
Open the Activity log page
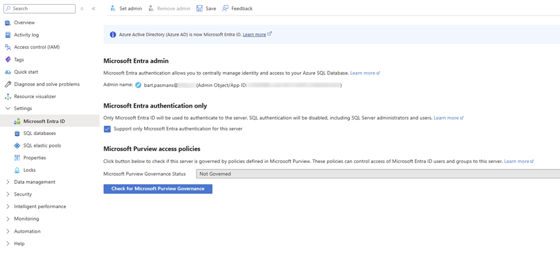(x=26, y=35)
